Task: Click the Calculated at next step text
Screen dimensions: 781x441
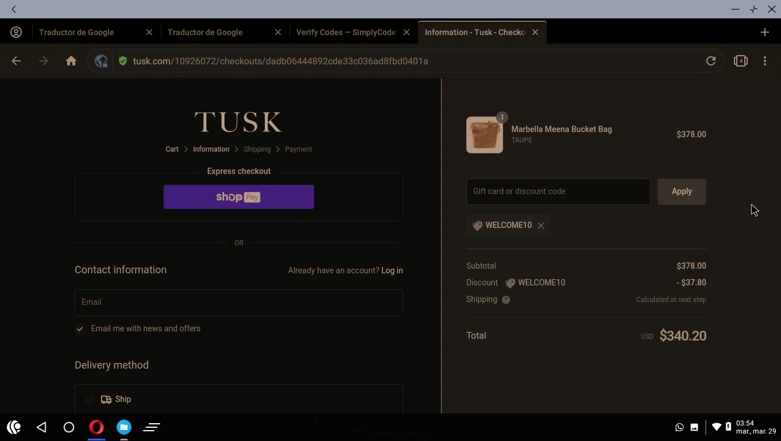Action: (x=671, y=300)
